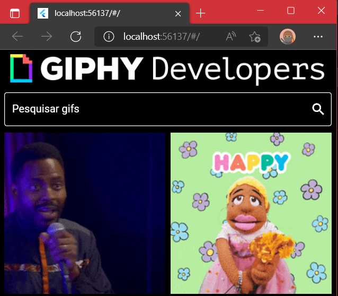338x296 pixels.
Task: View site information icon in address bar
Action: click(109, 37)
